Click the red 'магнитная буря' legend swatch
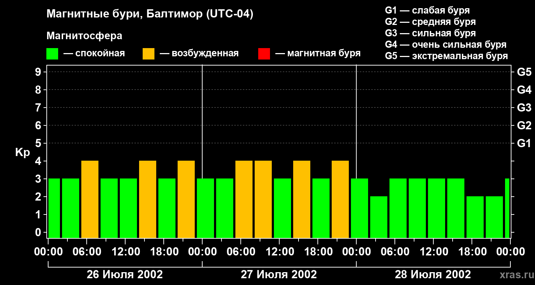The height and width of the screenshot is (285, 535). tap(264, 54)
